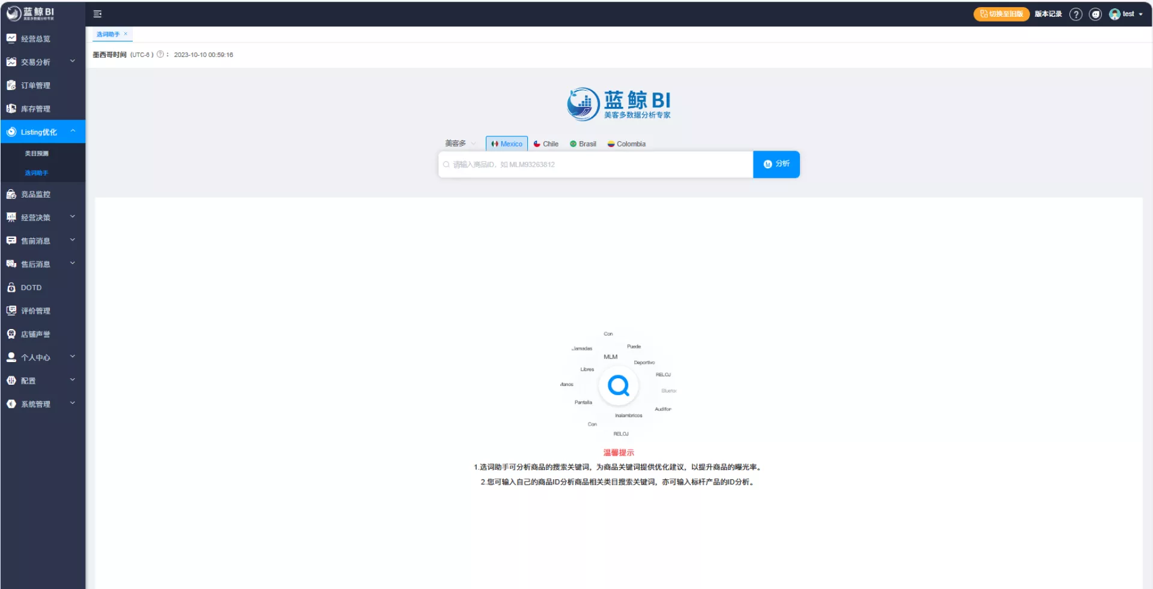This screenshot has width=1153, height=589.
Task: Click the red 温馨提示 heading
Action: (619, 453)
